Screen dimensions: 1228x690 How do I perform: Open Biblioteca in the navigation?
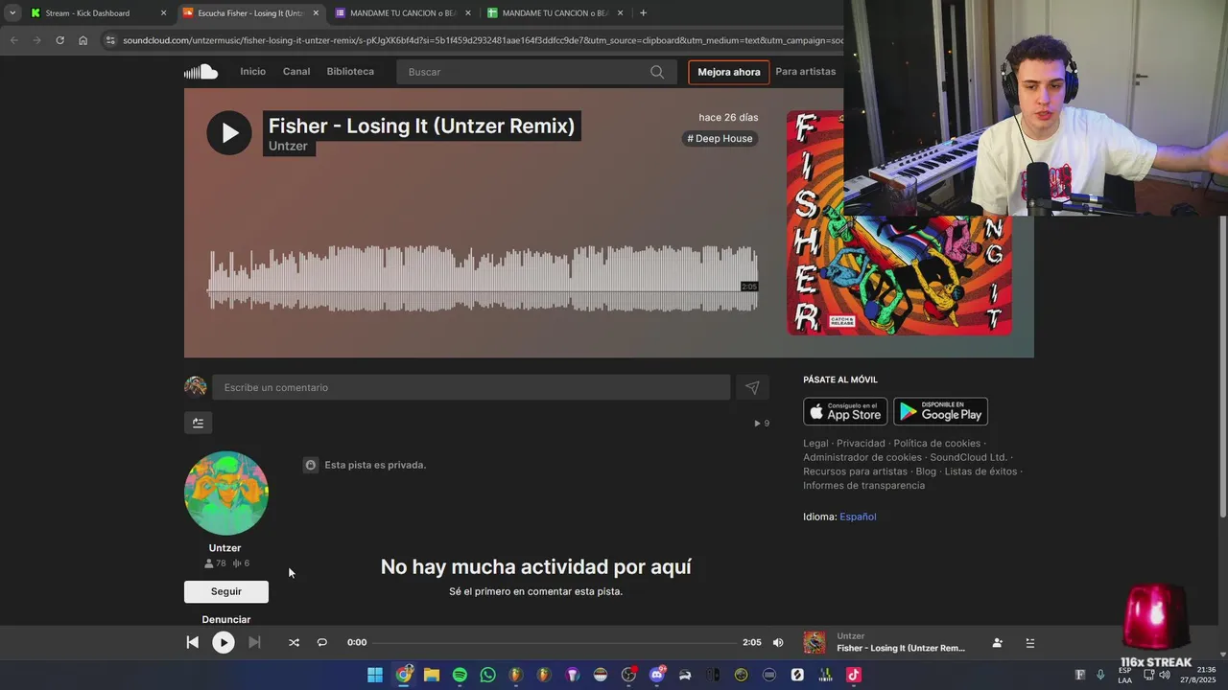(x=350, y=72)
